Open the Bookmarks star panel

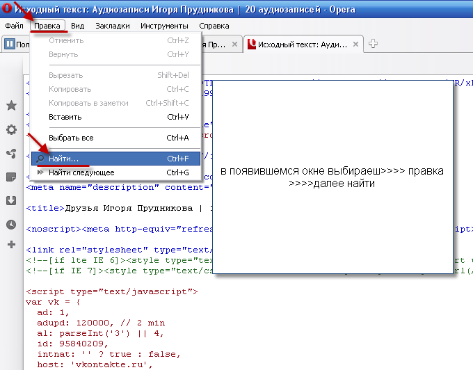click(x=11, y=106)
